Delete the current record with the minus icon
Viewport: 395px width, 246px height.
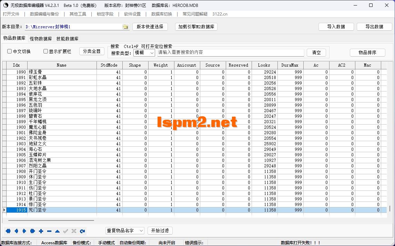[x=49, y=231]
